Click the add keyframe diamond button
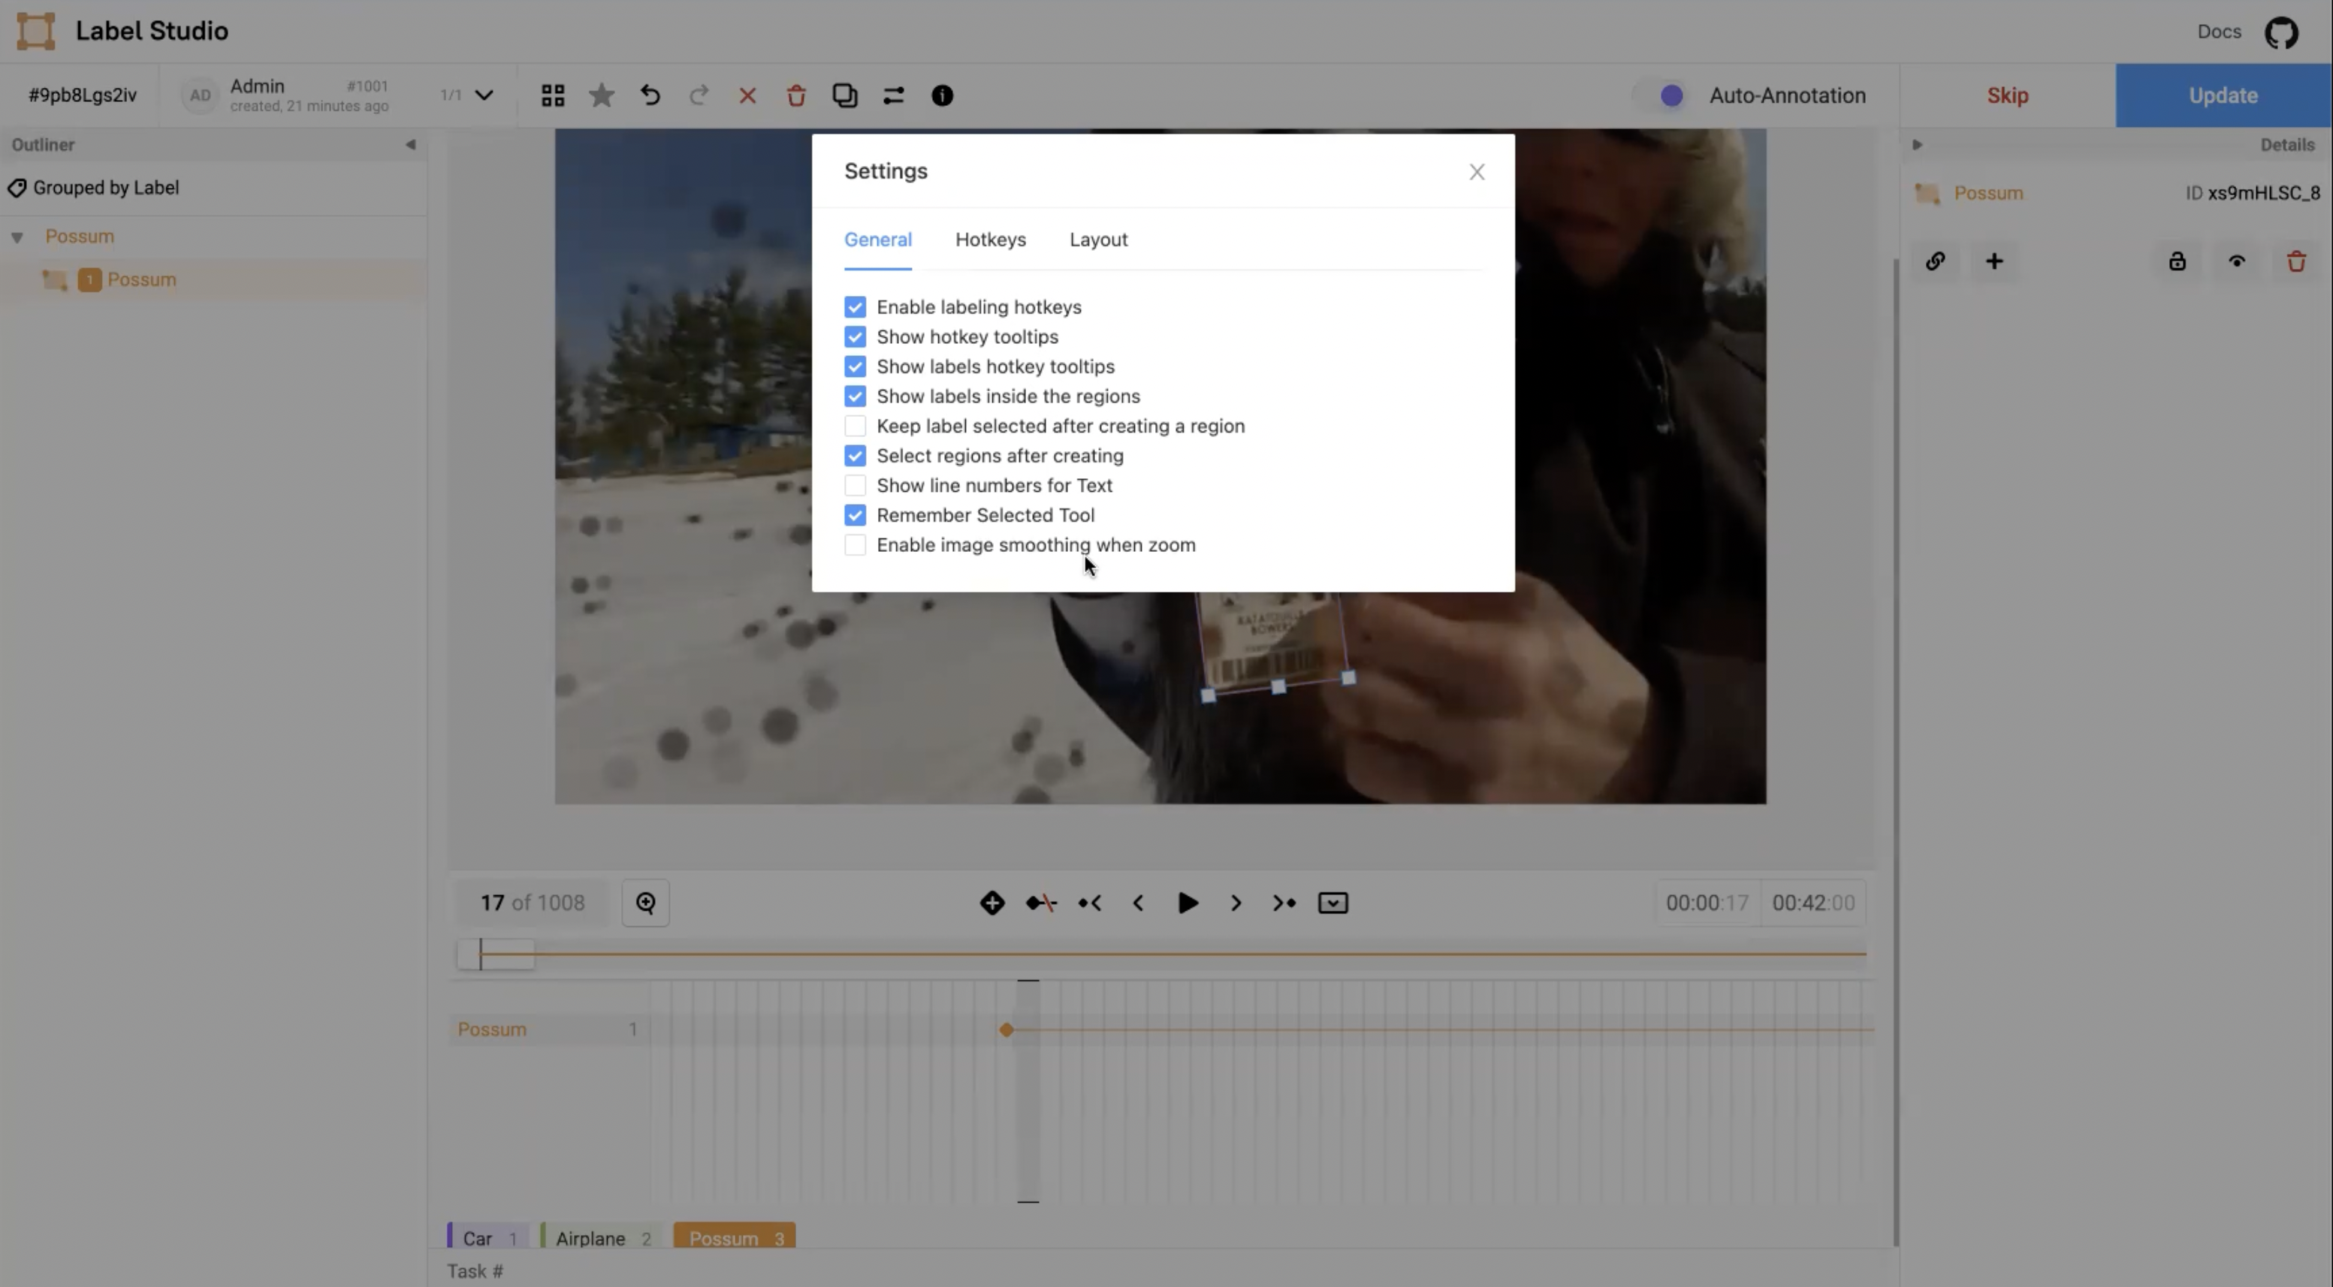Image resolution: width=2333 pixels, height=1287 pixels. coord(991,903)
